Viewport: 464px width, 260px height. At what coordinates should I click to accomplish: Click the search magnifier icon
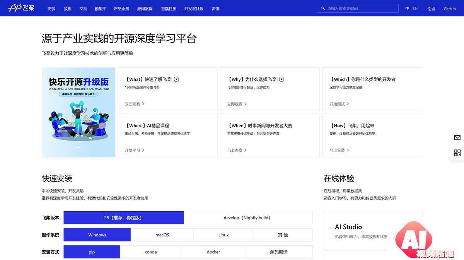coord(323,8)
